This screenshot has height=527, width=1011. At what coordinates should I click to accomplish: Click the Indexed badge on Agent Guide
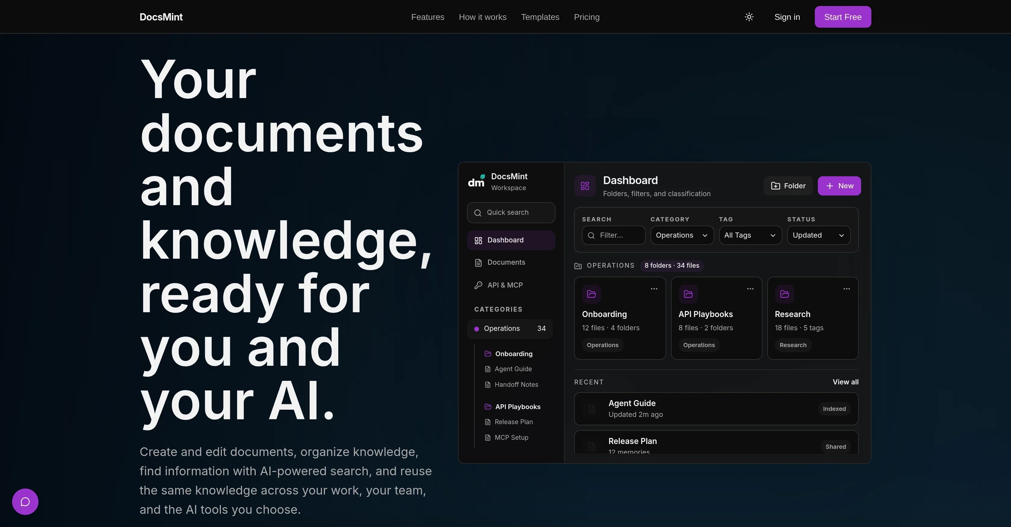(x=834, y=409)
